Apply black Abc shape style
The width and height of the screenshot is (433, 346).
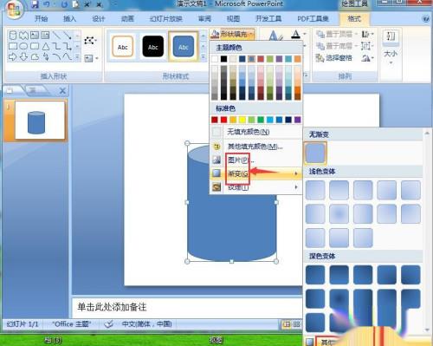tap(153, 47)
